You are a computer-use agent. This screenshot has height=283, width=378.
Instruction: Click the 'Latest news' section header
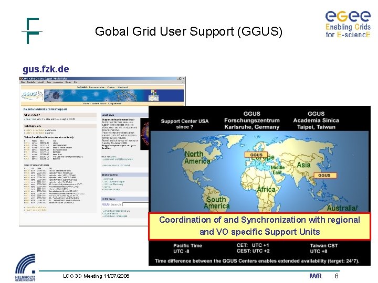124,115
